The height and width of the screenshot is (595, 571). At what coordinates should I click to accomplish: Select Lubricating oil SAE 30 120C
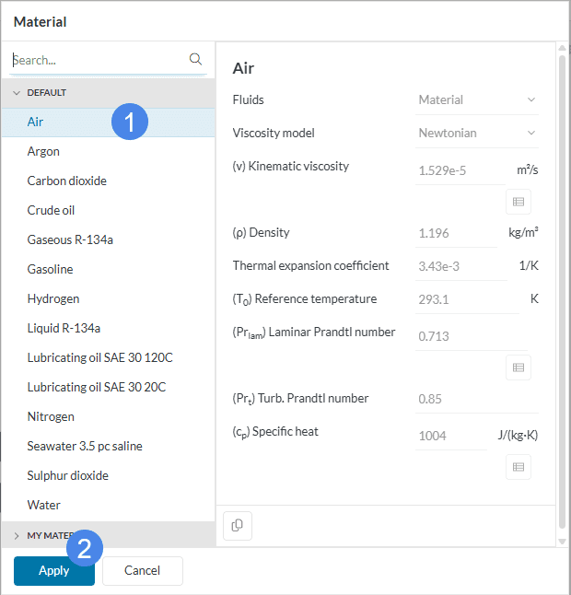pos(99,357)
